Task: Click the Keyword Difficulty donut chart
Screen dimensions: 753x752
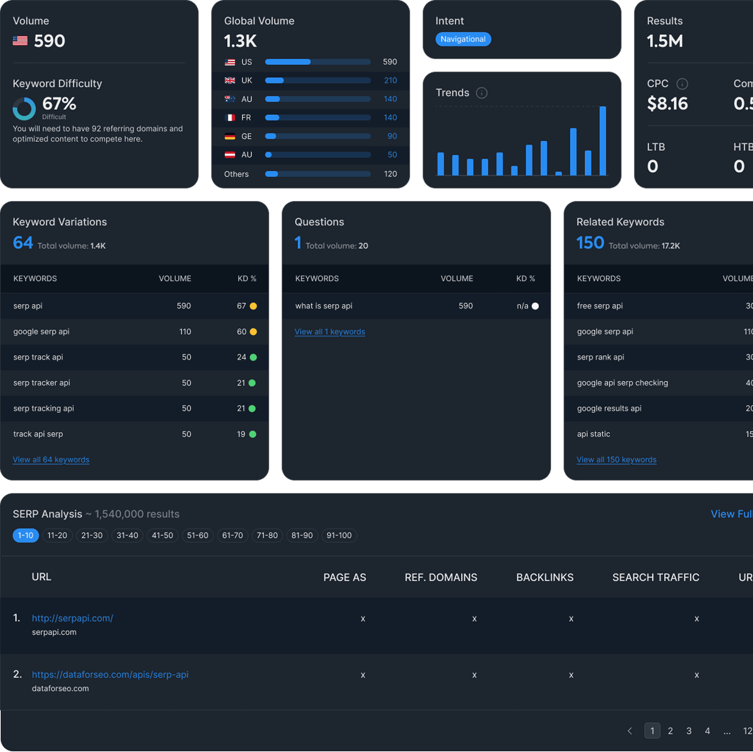Action: click(x=25, y=108)
